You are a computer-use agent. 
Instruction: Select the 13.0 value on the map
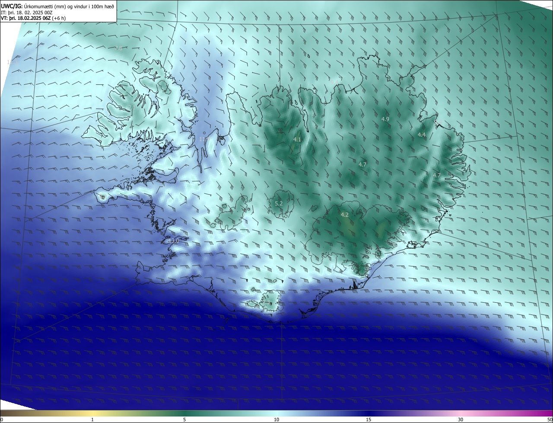pos(174,240)
